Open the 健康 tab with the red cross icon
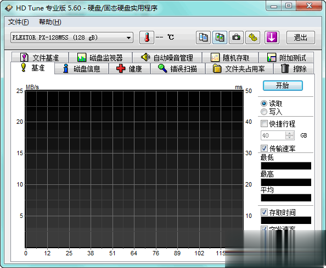The width and height of the screenshot is (326, 268). pos(130,69)
